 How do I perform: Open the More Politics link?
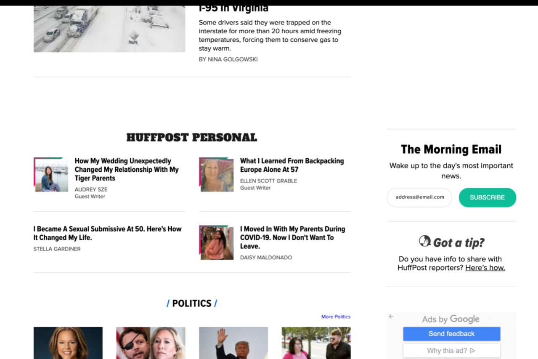(x=336, y=316)
